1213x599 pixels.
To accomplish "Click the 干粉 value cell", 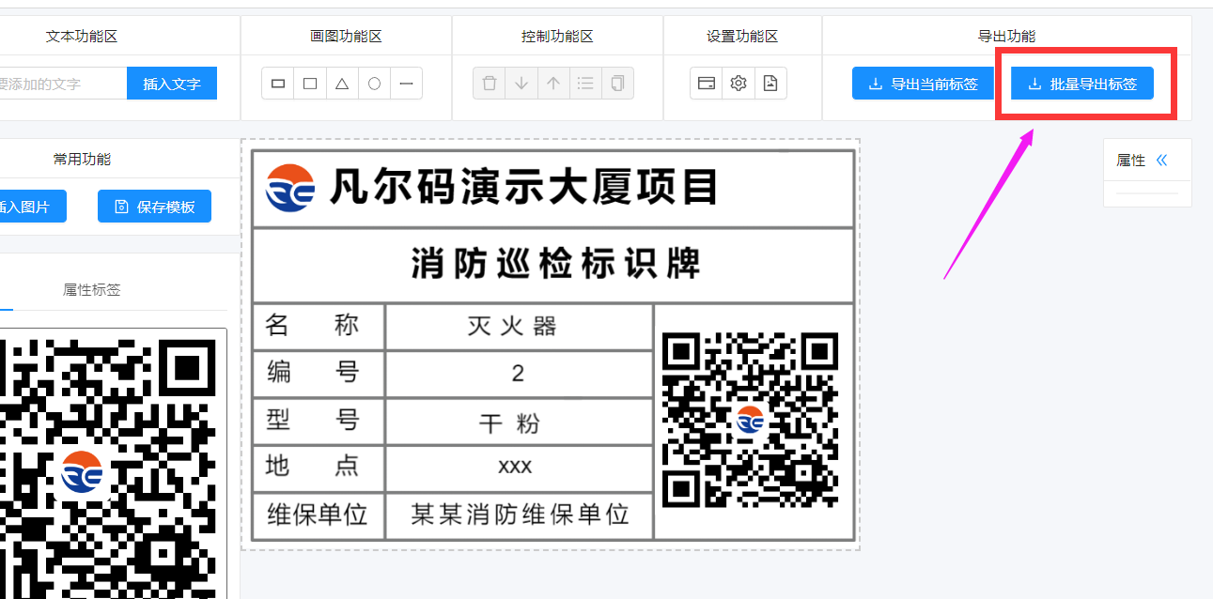I will [519, 422].
